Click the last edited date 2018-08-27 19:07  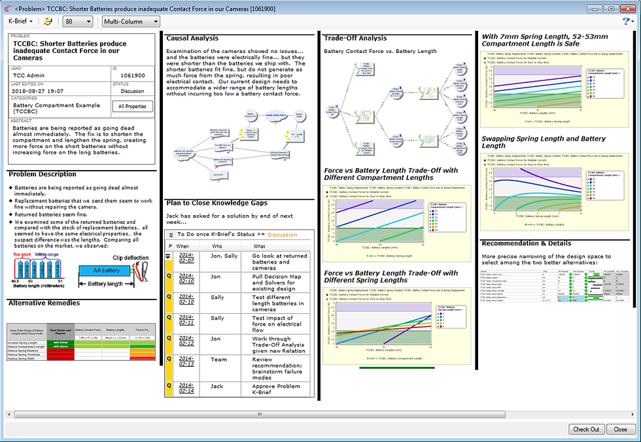38,91
